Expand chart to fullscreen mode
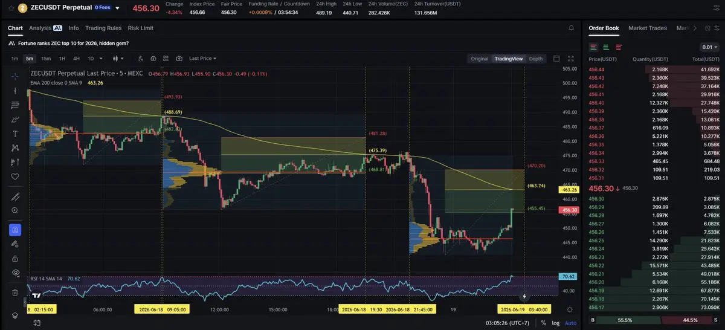Screen dimensions: 725x330 [571, 59]
